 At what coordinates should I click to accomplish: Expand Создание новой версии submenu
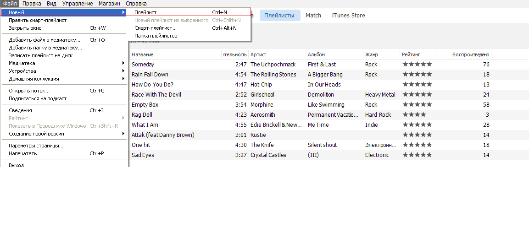(64, 134)
